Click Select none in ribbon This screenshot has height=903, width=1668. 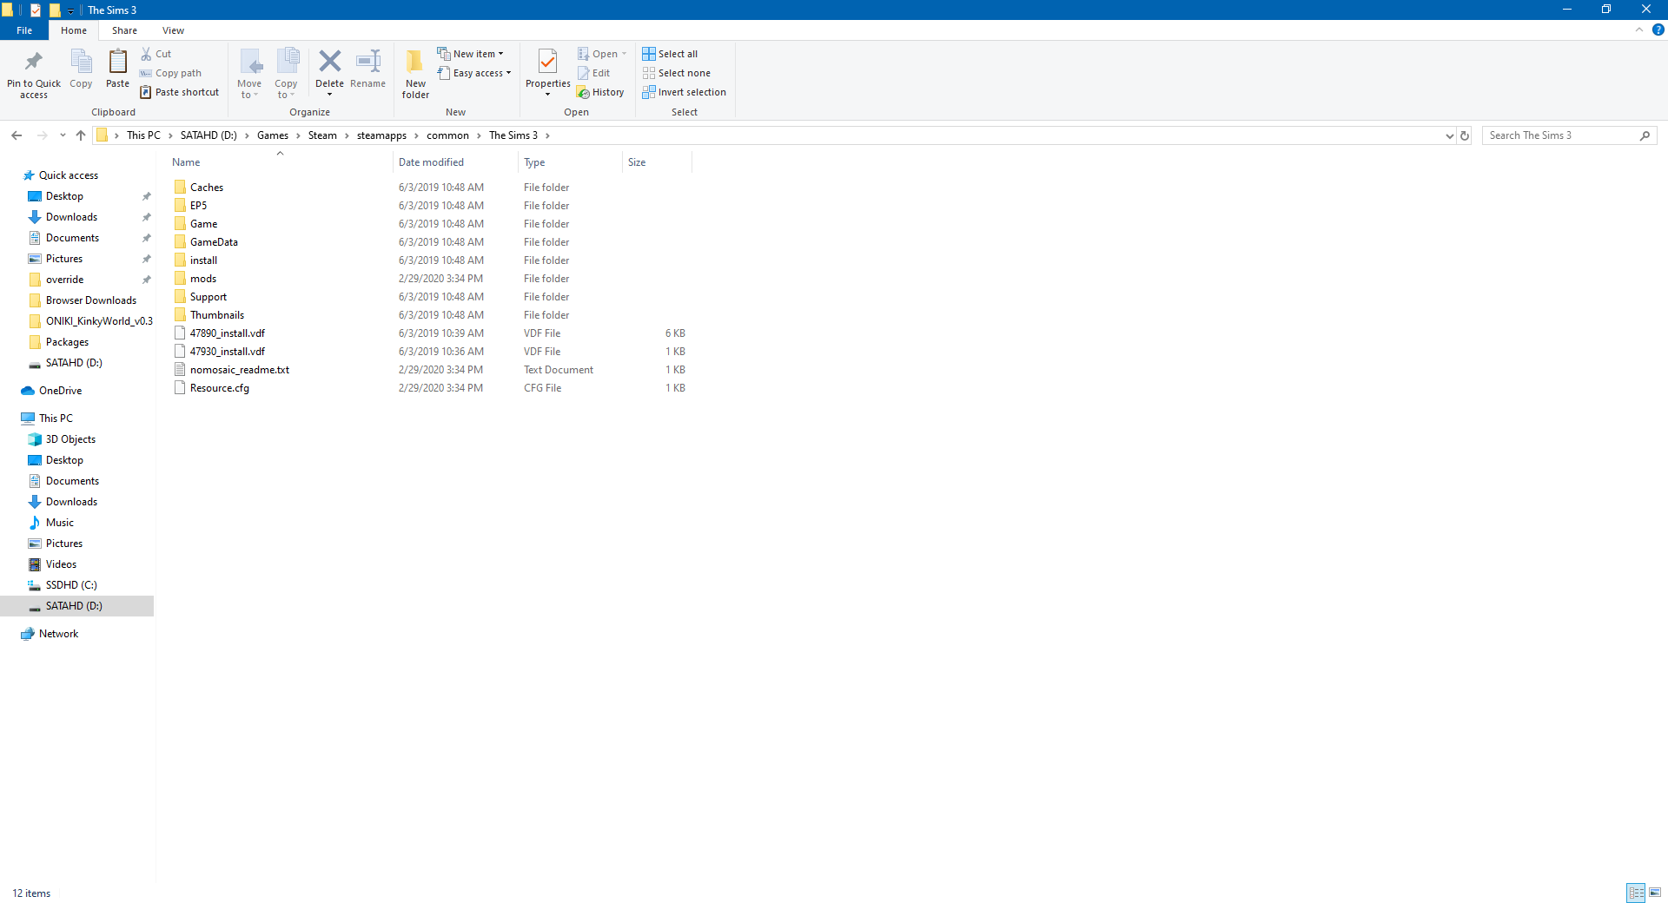point(677,73)
